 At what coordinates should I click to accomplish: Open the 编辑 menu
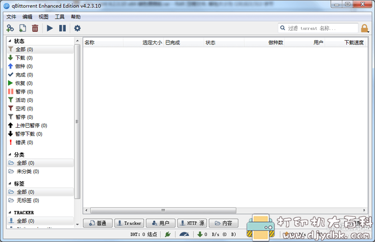(27, 17)
